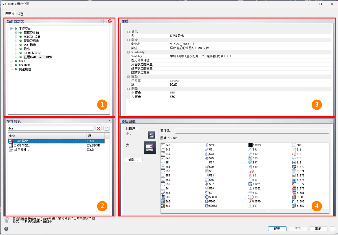
Task: Switch to the 转送 tab
Action: tap(20, 14)
